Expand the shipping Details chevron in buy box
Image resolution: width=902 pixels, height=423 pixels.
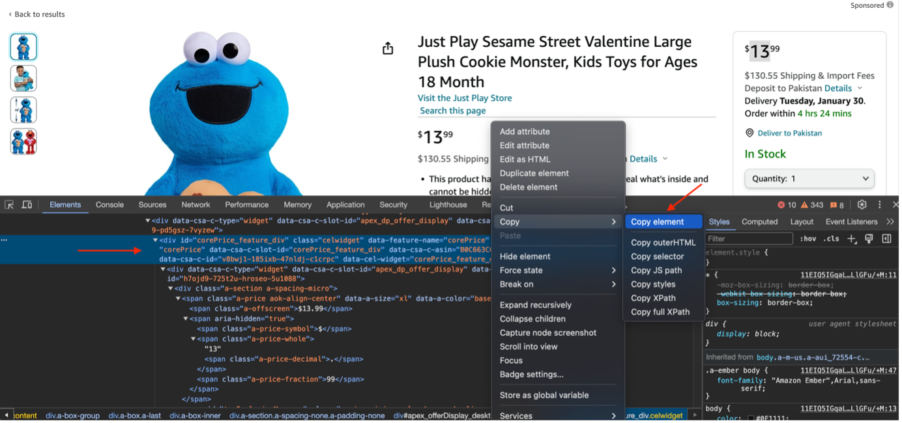[x=860, y=89]
